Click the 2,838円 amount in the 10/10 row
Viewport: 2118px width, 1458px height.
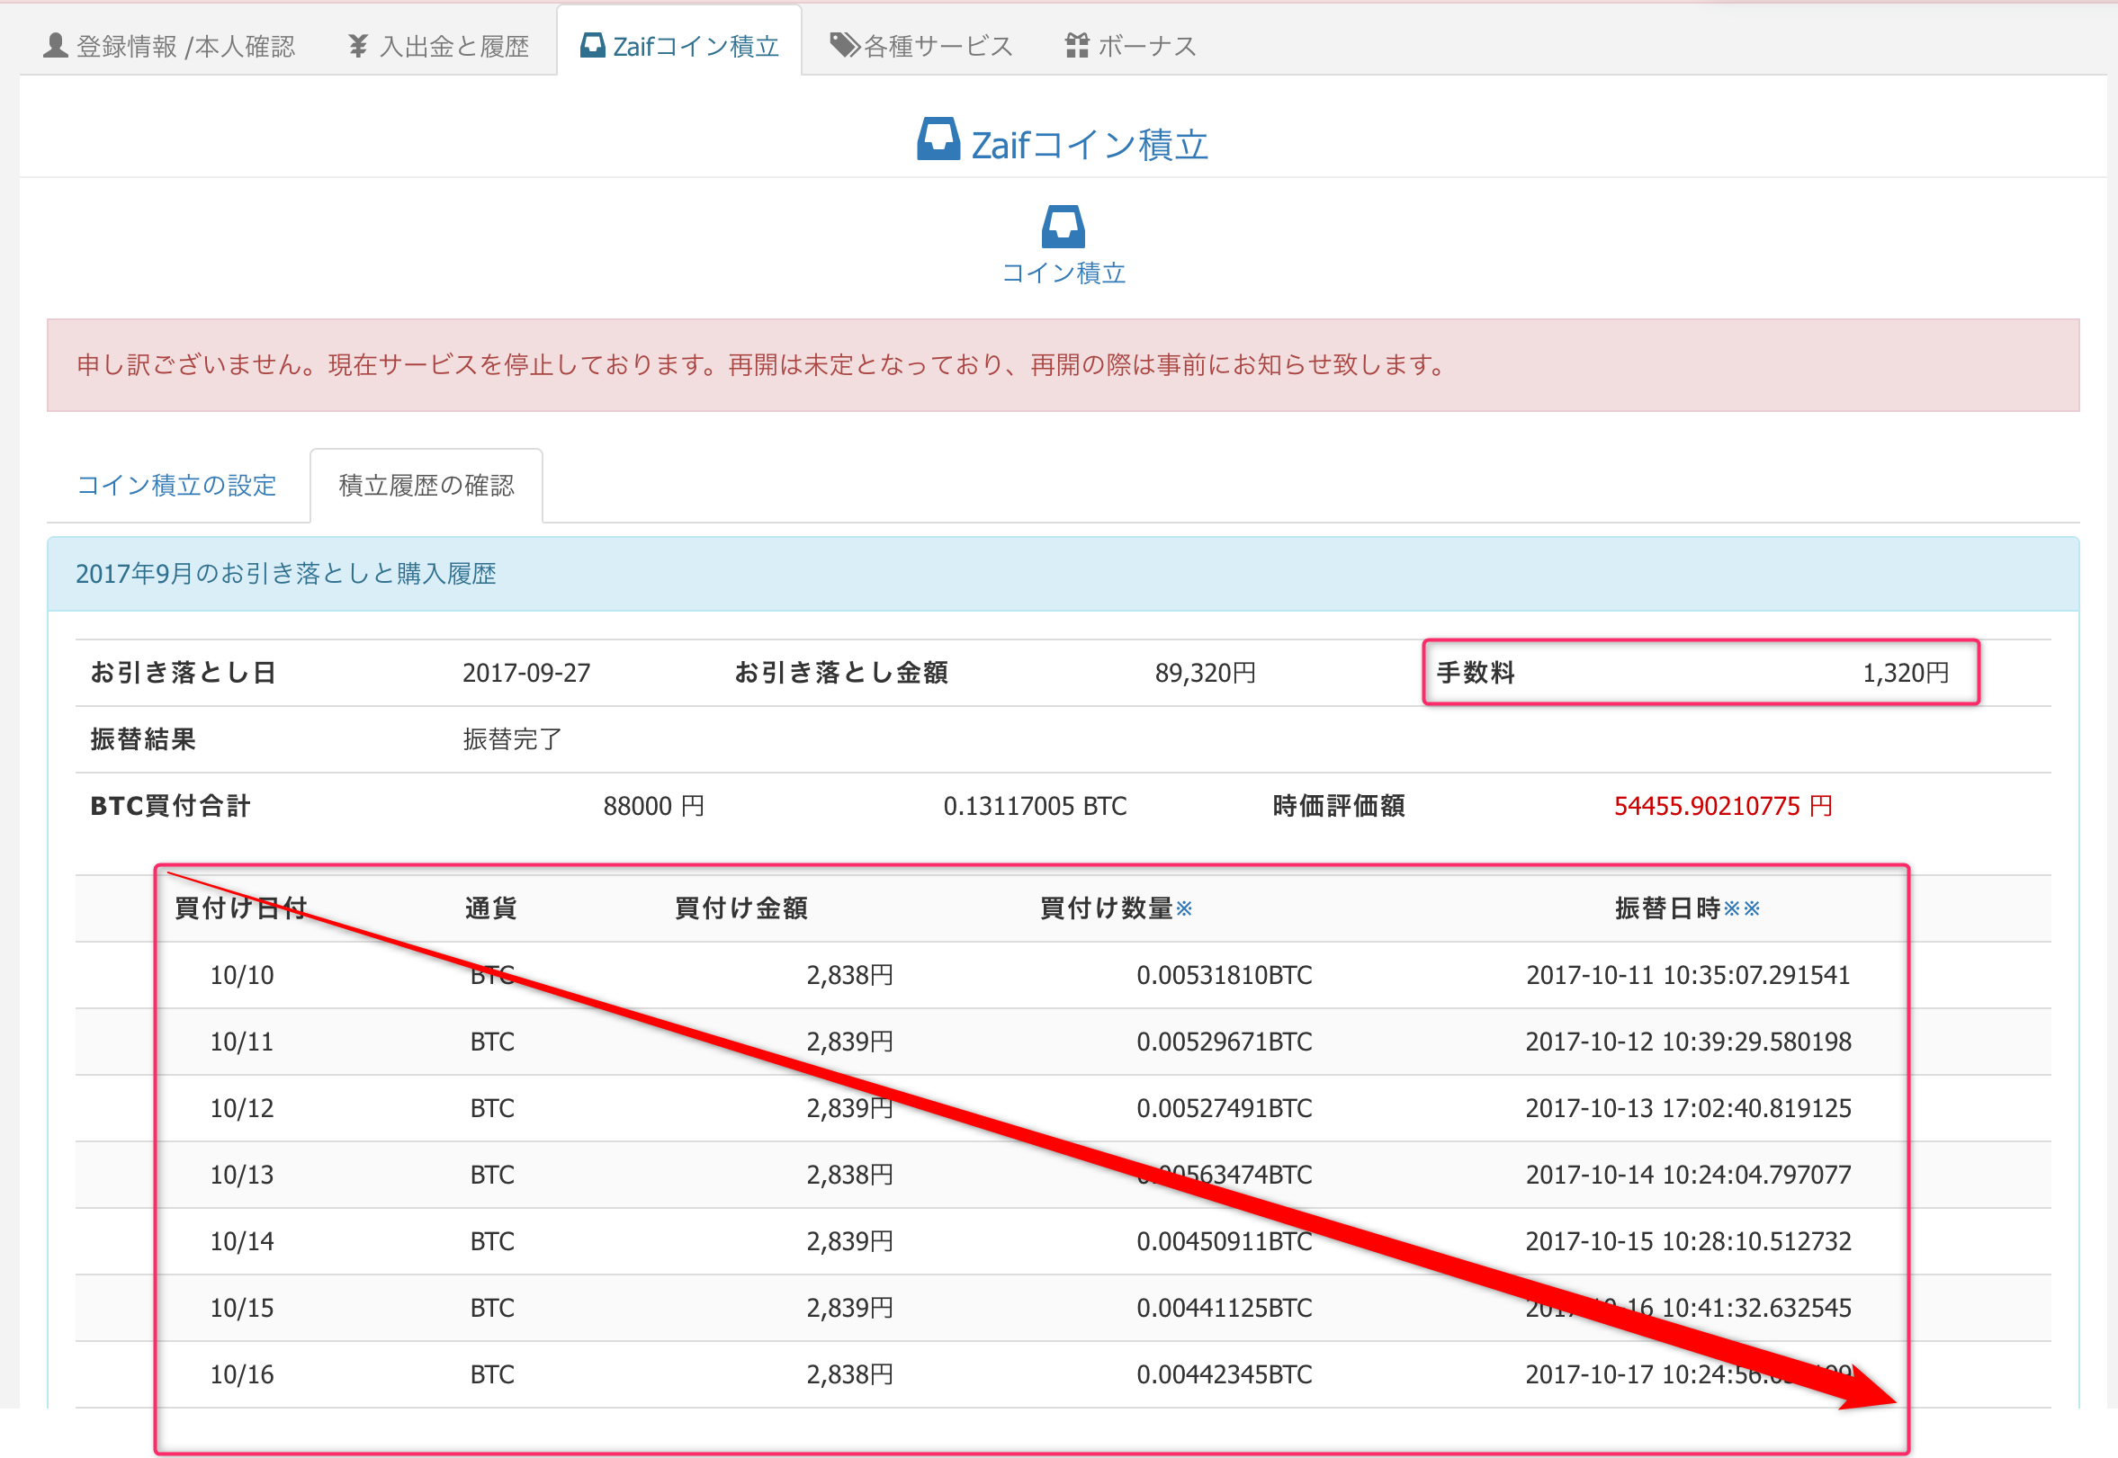pyautogui.click(x=849, y=975)
